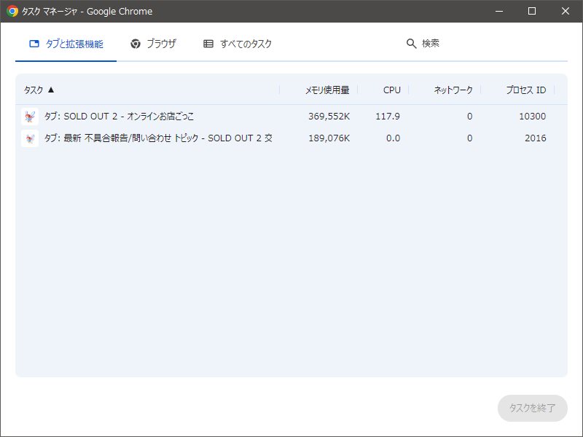Image resolution: width=583 pixels, height=437 pixels.
Task: Minimize the タスク マネージャ window
Action: point(498,11)
